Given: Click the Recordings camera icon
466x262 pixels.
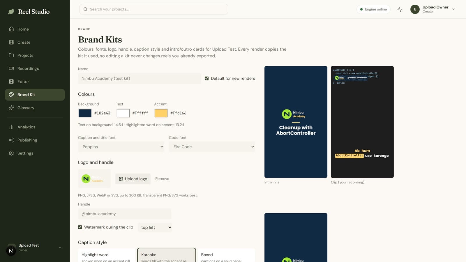Looking at the screenshot, I should point(11,68).
